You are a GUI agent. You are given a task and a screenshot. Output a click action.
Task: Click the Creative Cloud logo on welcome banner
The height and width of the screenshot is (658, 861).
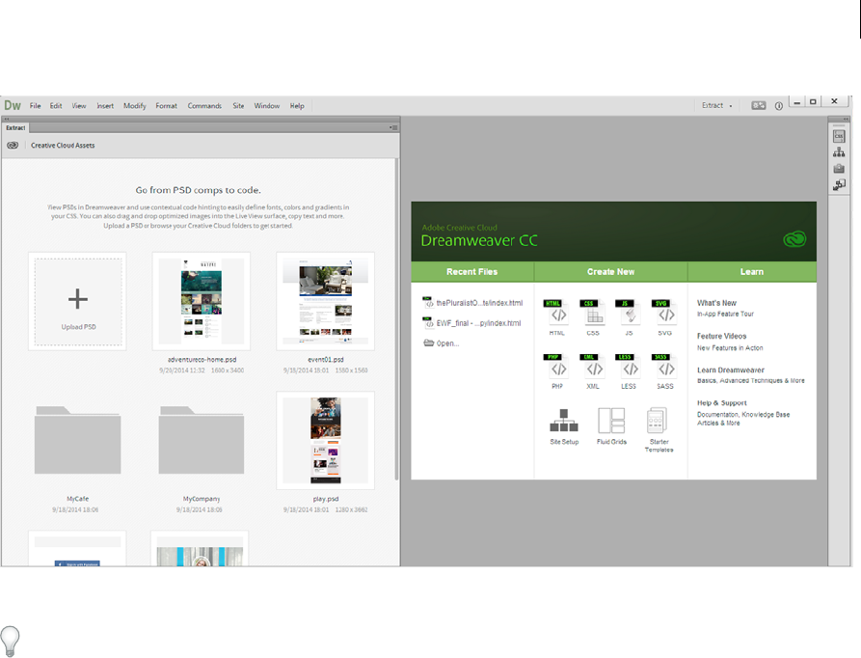point(794,239)
